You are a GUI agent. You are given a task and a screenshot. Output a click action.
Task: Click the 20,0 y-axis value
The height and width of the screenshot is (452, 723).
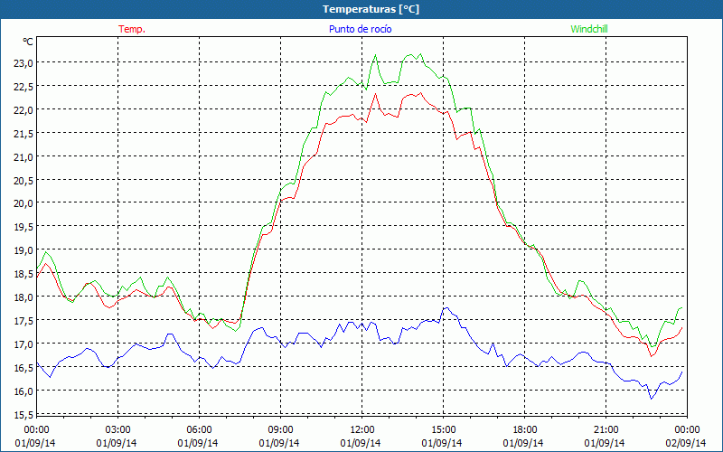pos(23,203)
